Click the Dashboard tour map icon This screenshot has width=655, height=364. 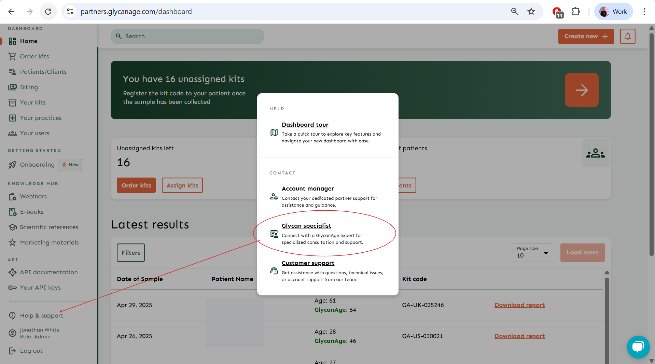[x=274, y=132]
